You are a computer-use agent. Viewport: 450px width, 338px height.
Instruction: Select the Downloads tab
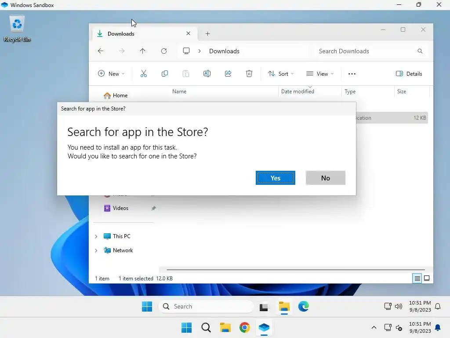tap(145, 33)
